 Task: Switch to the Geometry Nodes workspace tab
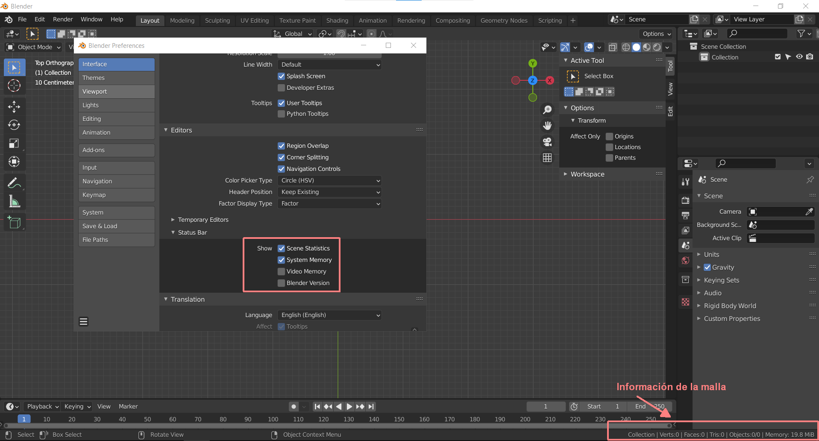tap(504, 21)
